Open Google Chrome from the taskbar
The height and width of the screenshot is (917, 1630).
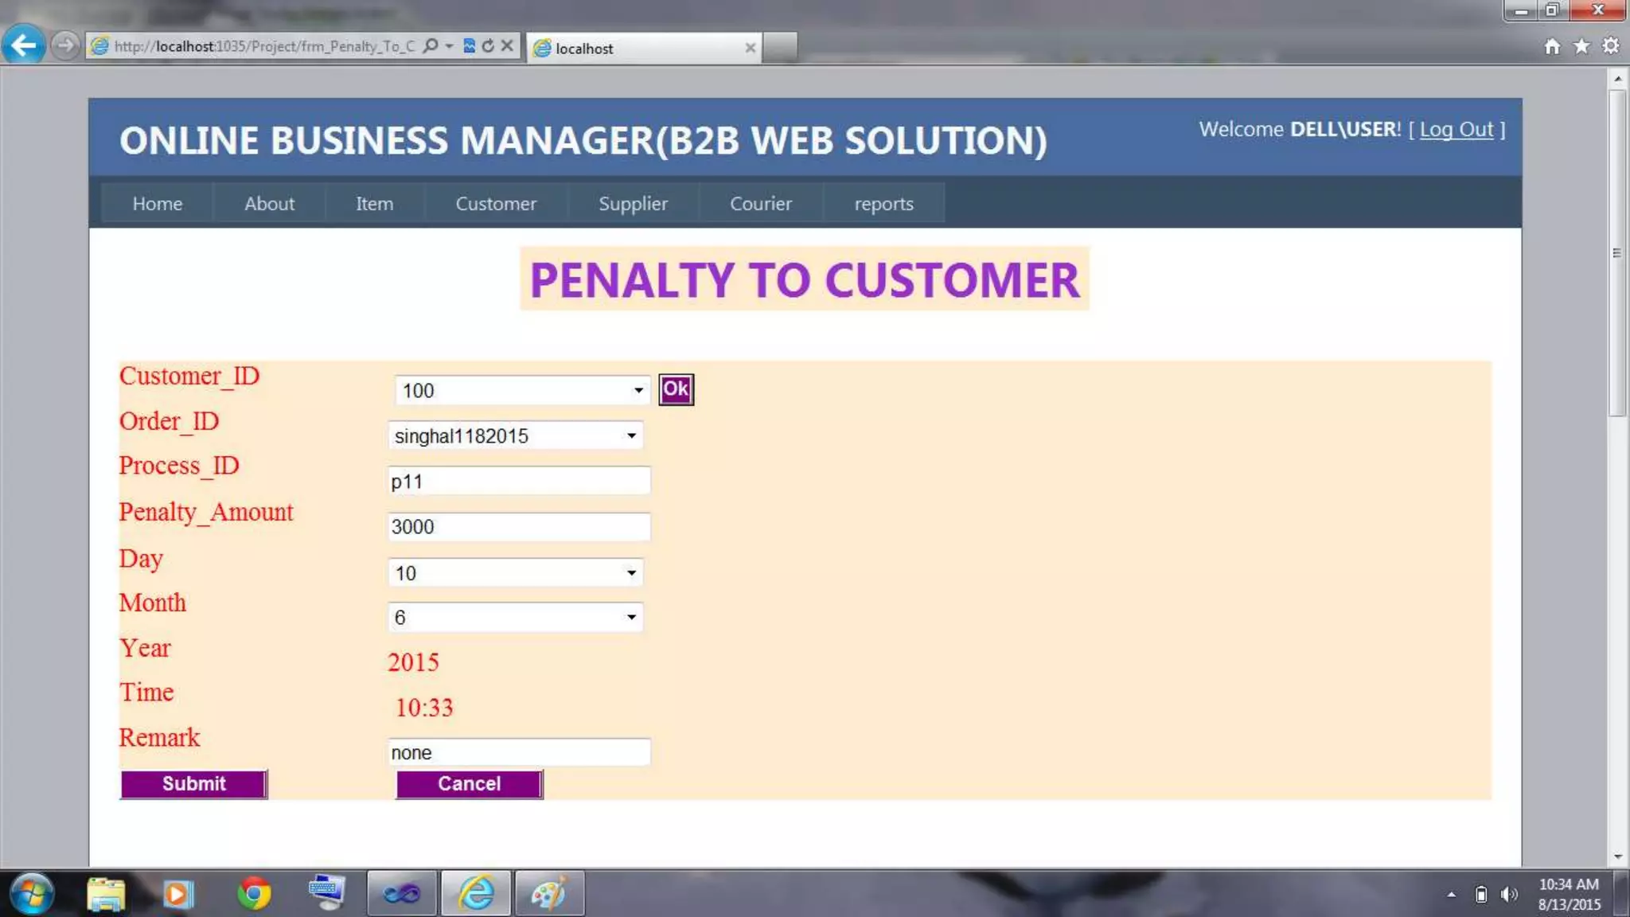253,894
